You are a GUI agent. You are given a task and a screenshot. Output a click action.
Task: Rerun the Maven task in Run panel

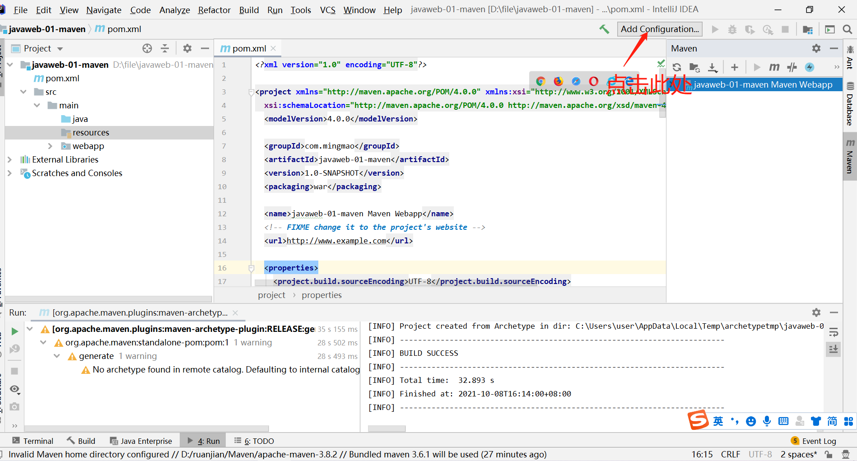[14, 331]
